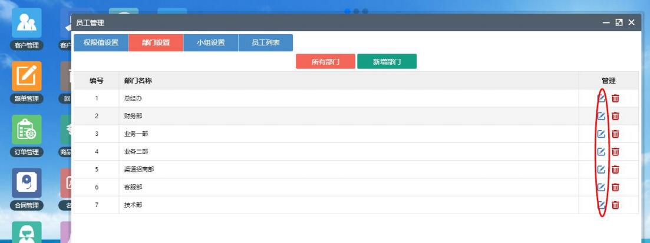Edit the 业务一部 department entry

(x=601, y=134)
